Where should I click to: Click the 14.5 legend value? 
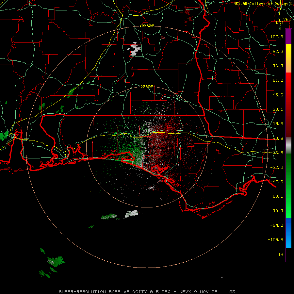pyautogui.click(x=278, y=124)
